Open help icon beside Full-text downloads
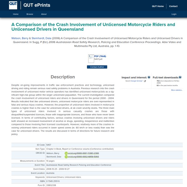This screenshot has width=187, height=187. click(x=180, y=77)
